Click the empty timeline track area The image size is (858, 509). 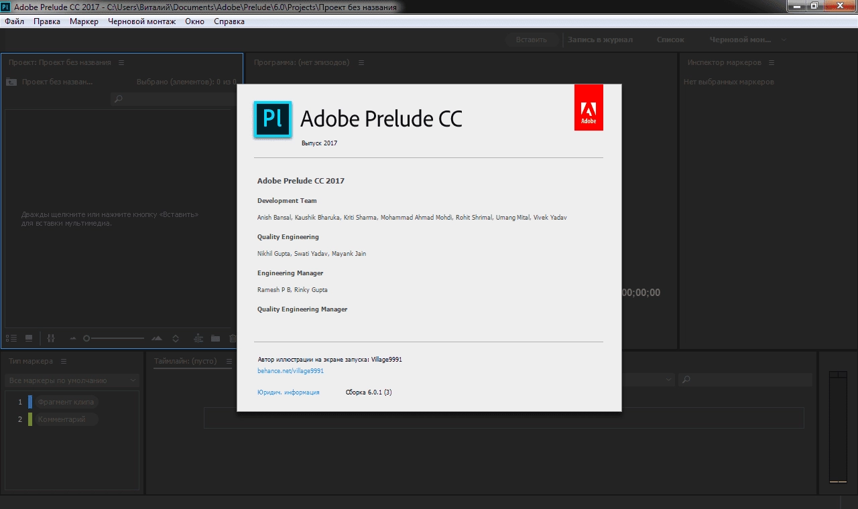click(503, 419)
